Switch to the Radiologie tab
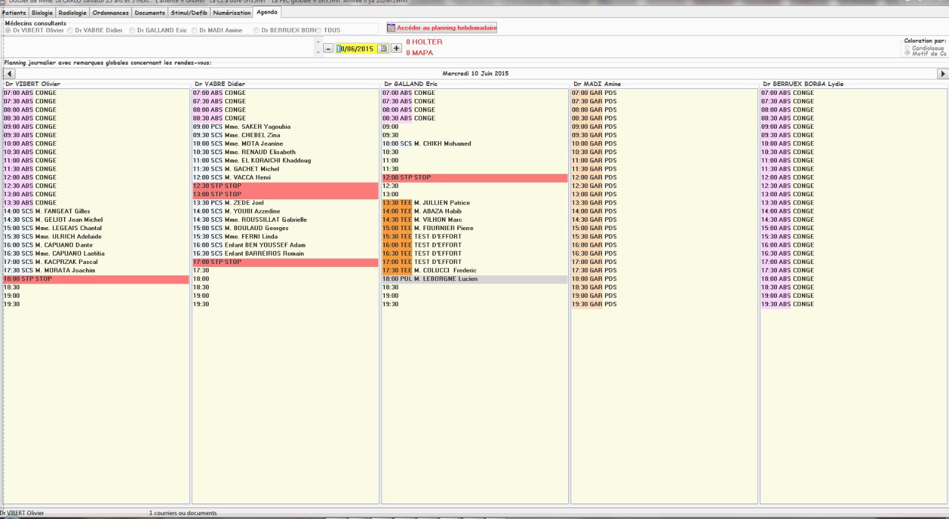The height and width of the screenshot is (519, 949). click(72, 12)
